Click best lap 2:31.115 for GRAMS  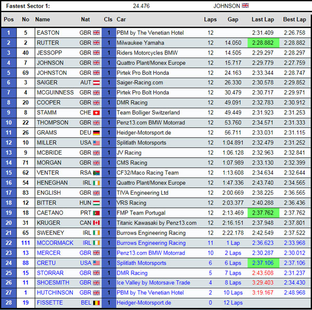pos(294,133)
